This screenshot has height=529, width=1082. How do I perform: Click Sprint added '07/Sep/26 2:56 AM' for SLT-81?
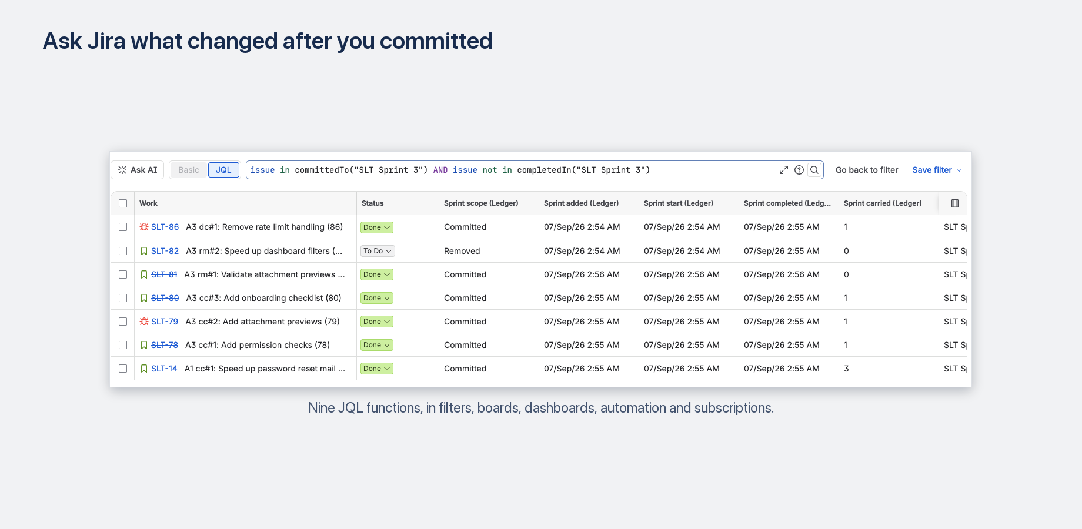[582, 274]
